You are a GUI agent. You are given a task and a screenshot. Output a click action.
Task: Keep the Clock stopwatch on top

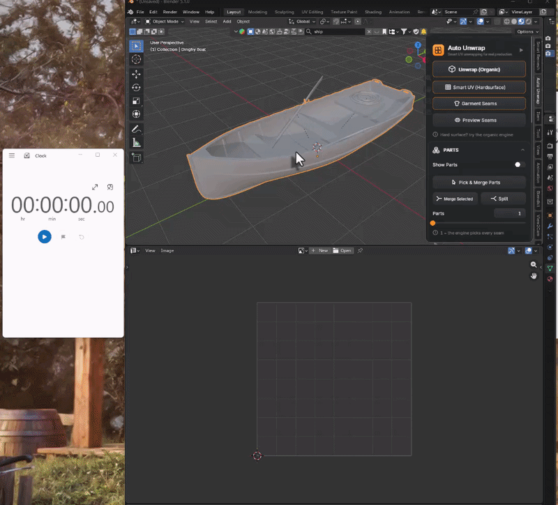click(110, 187)
